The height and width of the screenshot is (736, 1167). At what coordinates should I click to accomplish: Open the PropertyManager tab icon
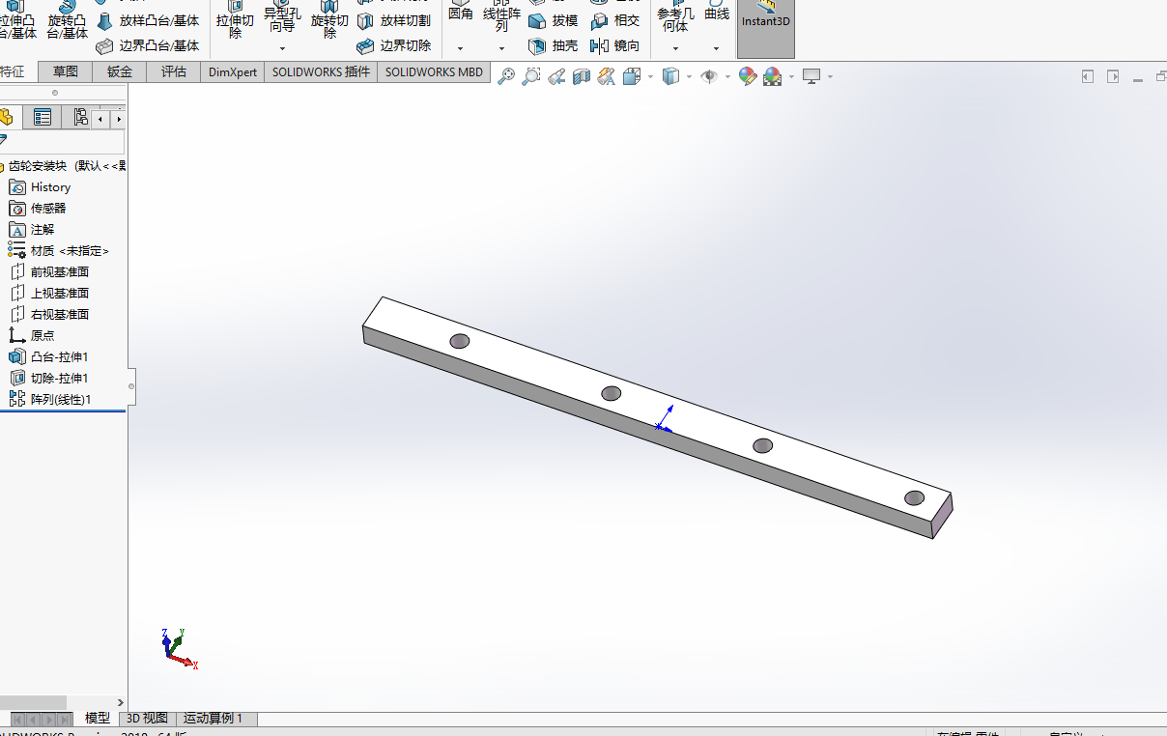(43, 118)
